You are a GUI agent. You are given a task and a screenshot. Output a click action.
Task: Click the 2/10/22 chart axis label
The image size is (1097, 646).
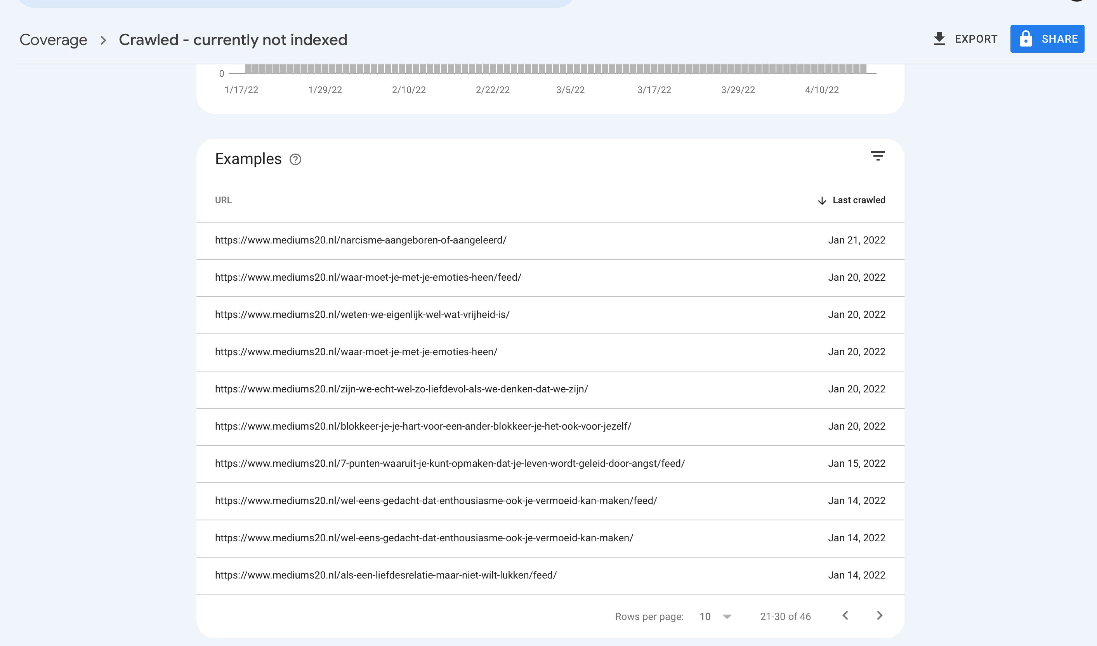[409, 90]
